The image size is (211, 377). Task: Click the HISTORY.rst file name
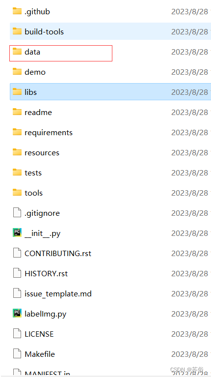point(46,273)
